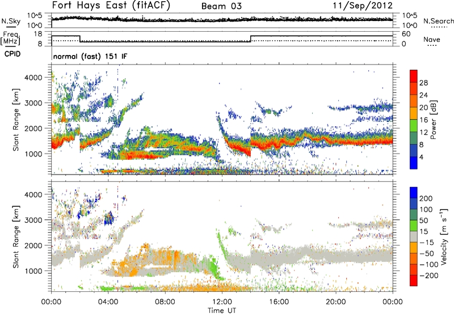Screen dimensions: 454x314
Task: Click the 'Freq. [MHz]' axis label
Action: (x=10, y=39)
